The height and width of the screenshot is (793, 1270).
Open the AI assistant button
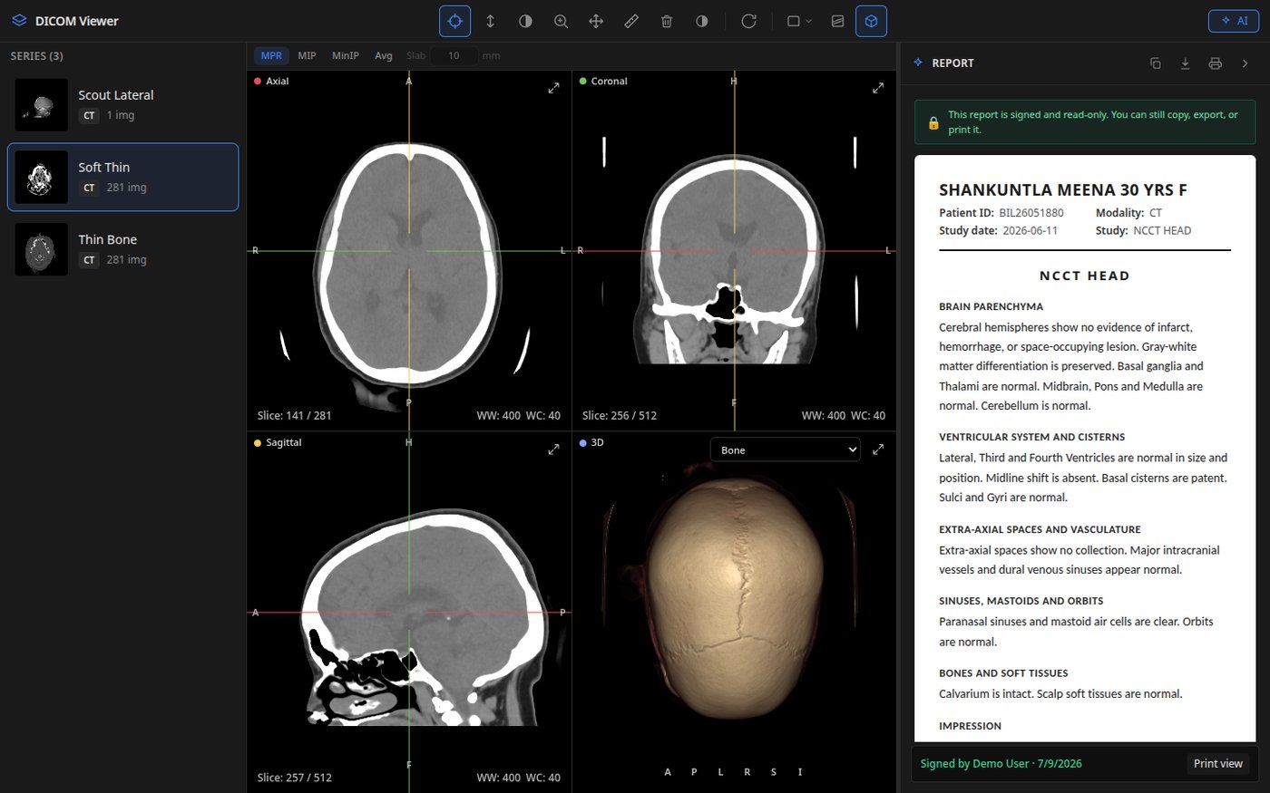pos(1233,21)
